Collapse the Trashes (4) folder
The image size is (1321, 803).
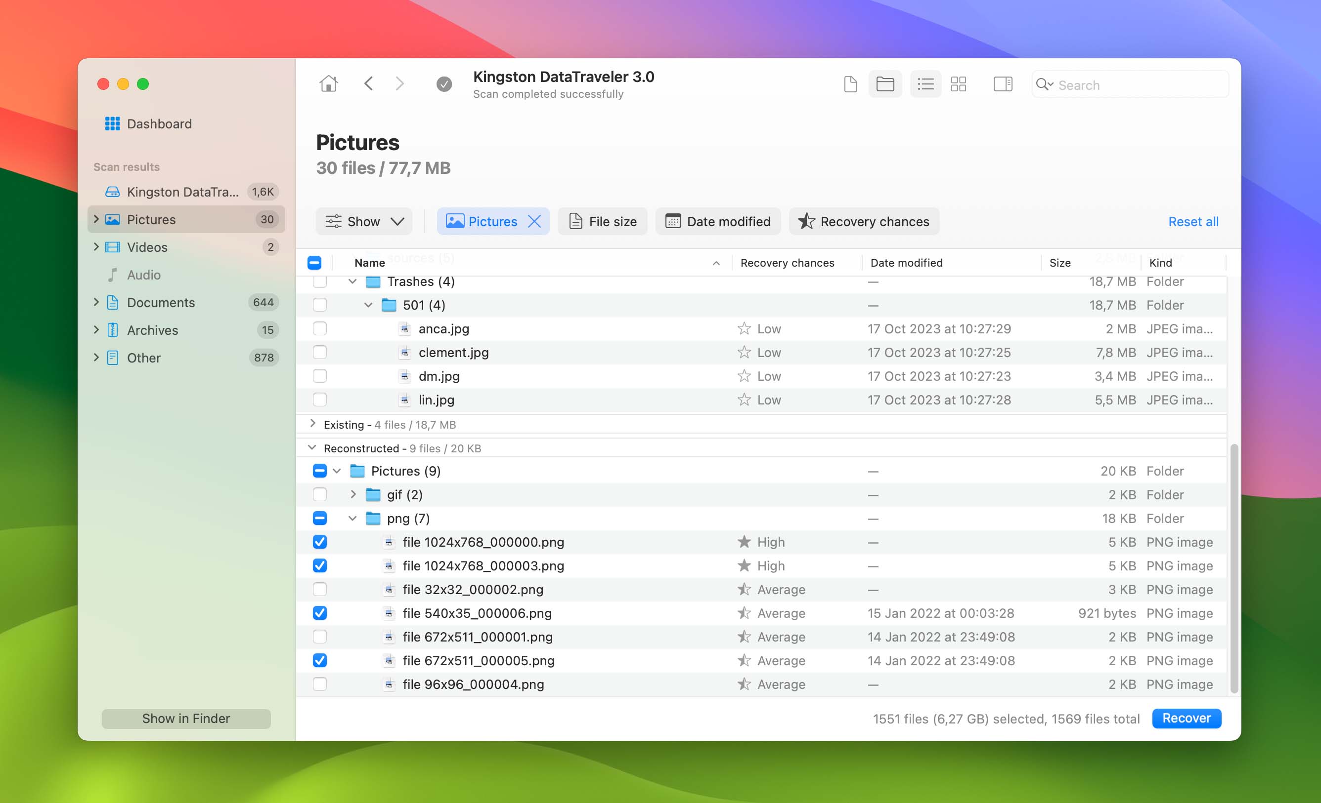pos(352,282)
